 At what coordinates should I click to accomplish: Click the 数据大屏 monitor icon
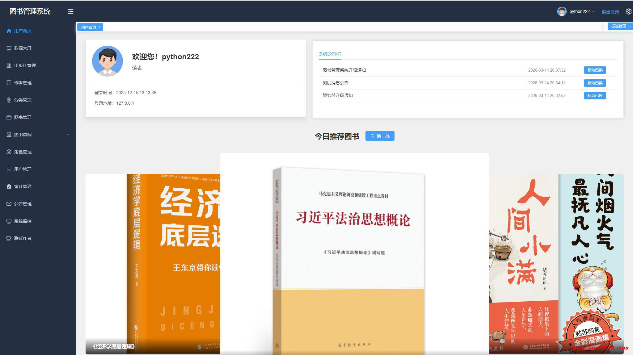click(x=9, y=48)
